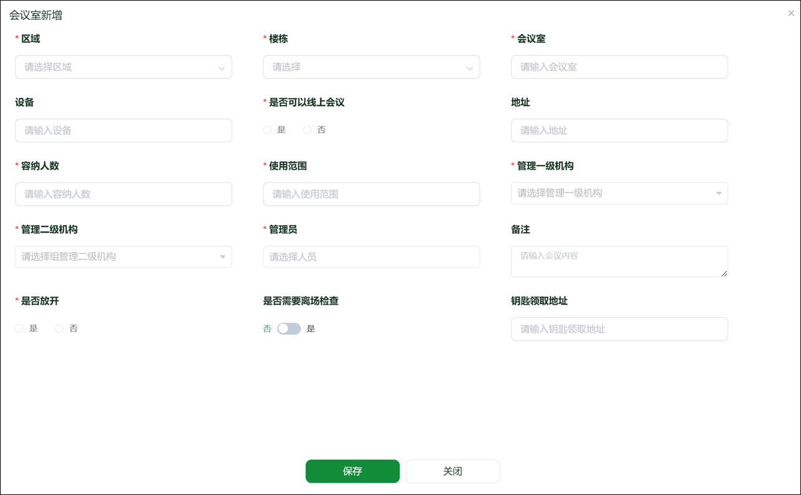Toggle the 是否需要离场检查 switch on

(288, 328)
